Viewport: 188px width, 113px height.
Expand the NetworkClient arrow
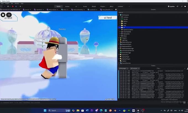(119, 44)
